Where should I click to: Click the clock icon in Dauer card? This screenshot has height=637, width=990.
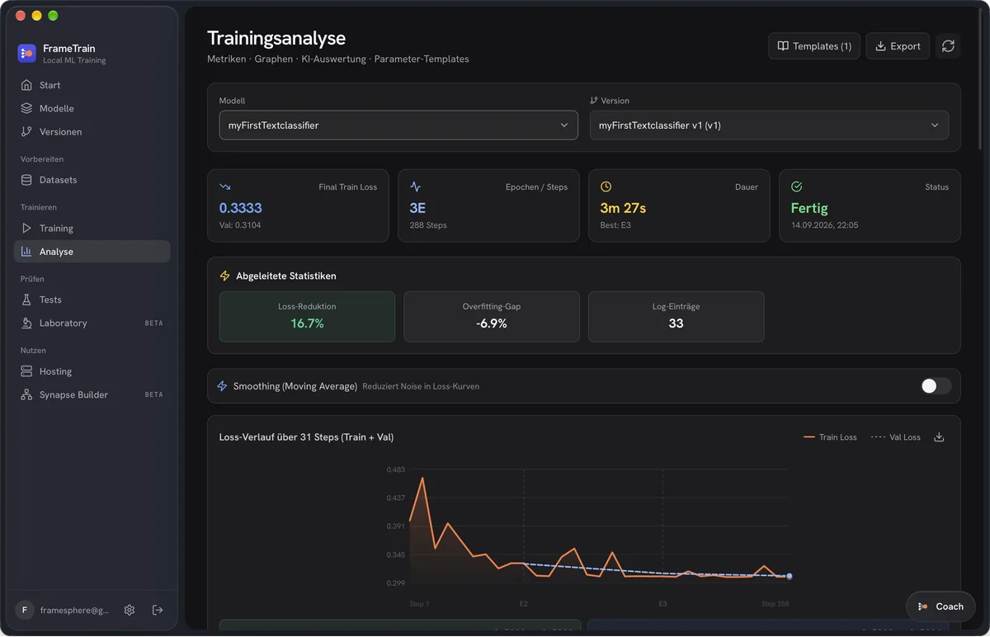coord(606,187)
